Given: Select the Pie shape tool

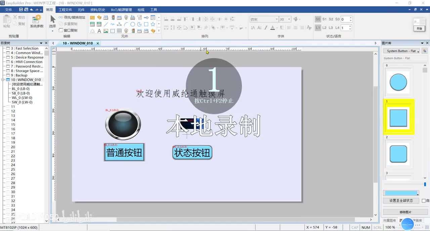Looking at the screenshot, I should click(x=139, y=24).
